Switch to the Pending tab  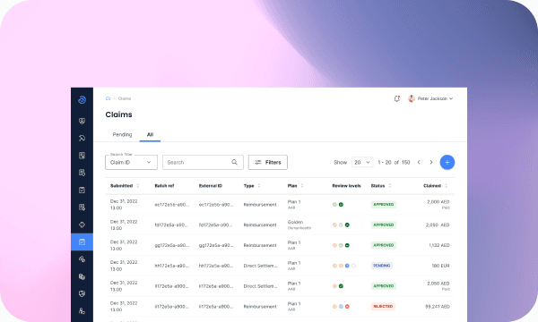click(122, 134)
